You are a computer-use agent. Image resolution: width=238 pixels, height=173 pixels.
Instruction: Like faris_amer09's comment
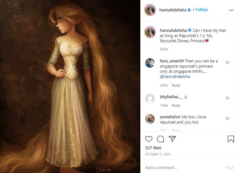click(227, 62)
